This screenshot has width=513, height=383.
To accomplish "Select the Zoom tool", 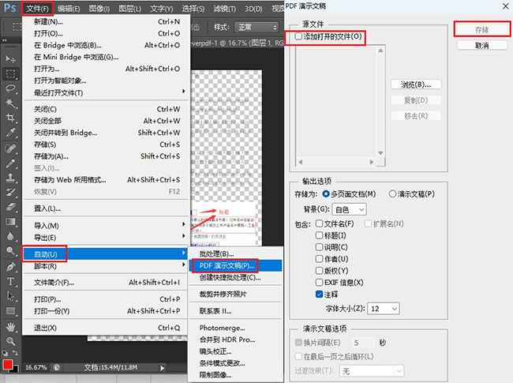I will tap(10, 341).
